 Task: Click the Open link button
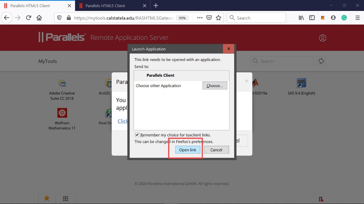pos(187,150)
